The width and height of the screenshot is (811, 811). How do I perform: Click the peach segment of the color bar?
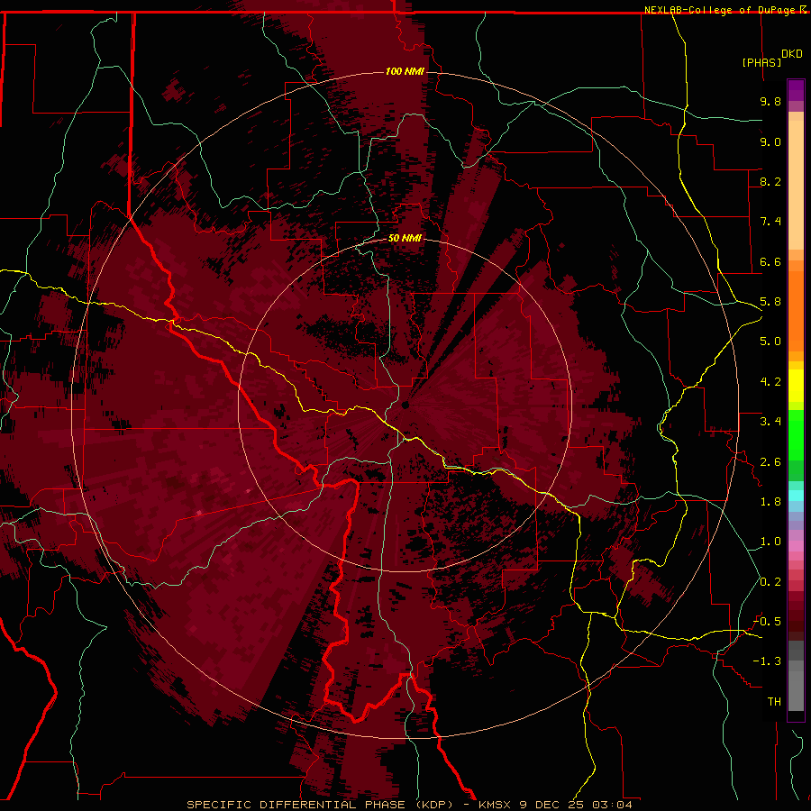click(796, 185)
